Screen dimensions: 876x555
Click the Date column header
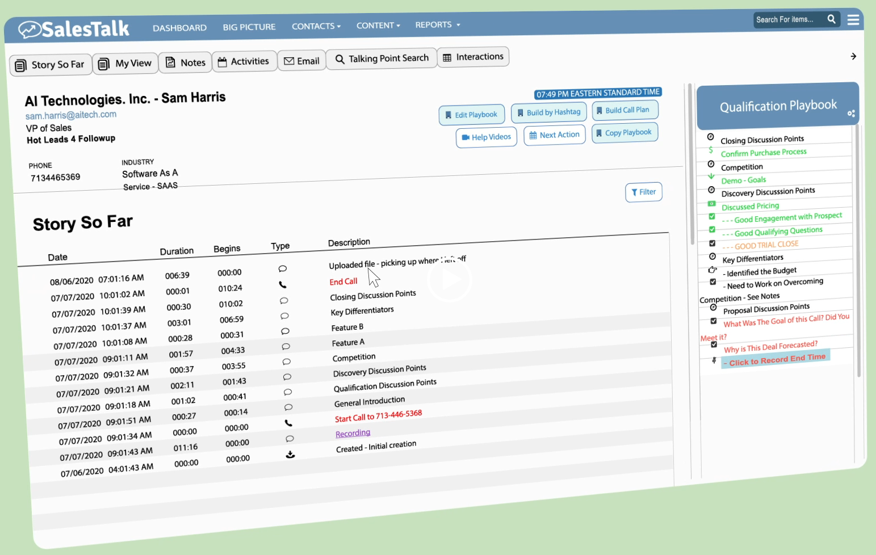[57, 257]
